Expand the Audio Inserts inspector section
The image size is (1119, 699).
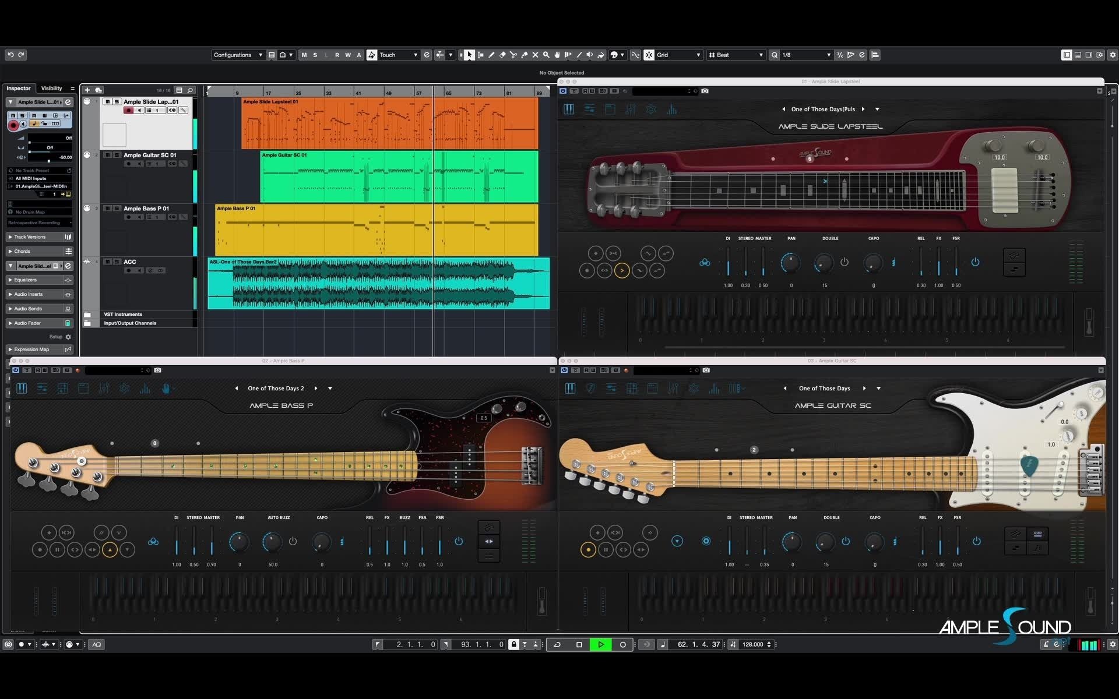40,294
